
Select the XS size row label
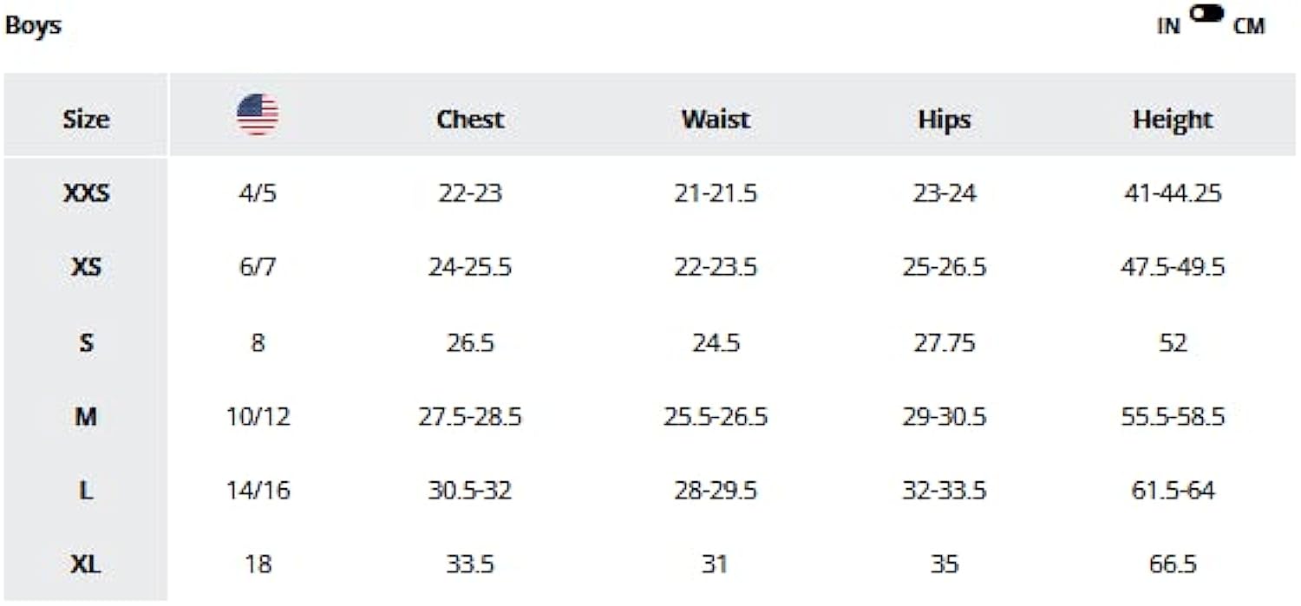pos(86,267)
